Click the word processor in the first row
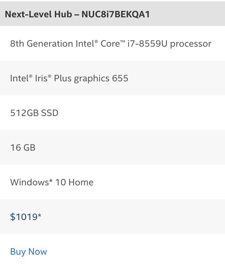225x266 pixels. pyautogui.click(x=191, y=44)
